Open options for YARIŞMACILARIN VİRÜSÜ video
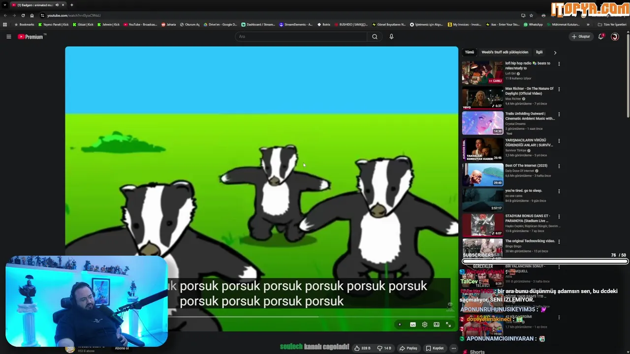Viewport: 630px width, 354px height. click(x=559, y=141)
